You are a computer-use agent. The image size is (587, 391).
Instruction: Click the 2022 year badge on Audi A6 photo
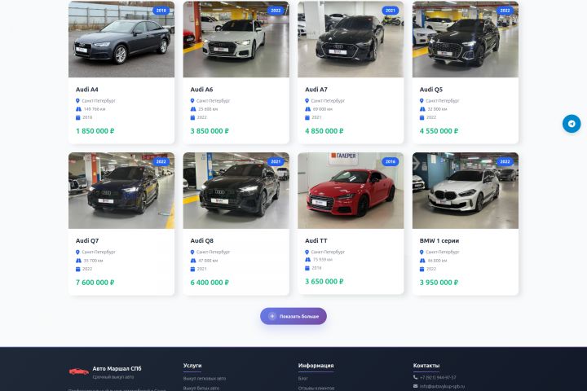[276, 11]
